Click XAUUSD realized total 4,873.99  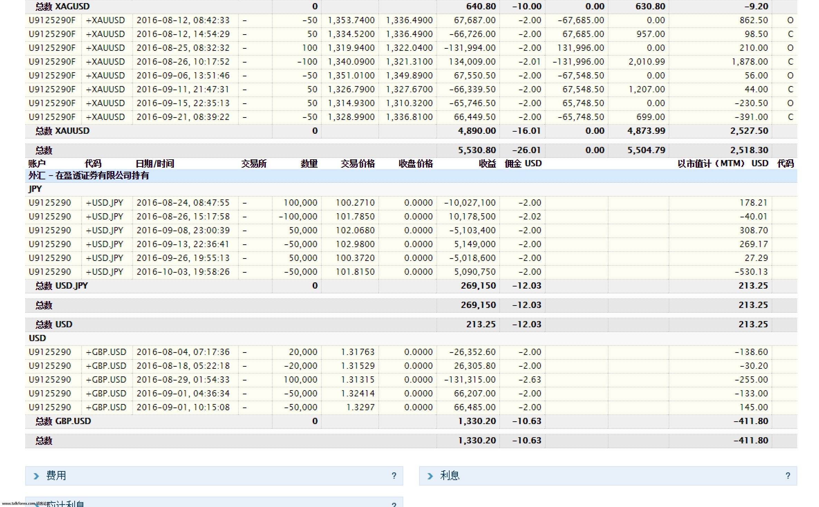coord(646,131)
